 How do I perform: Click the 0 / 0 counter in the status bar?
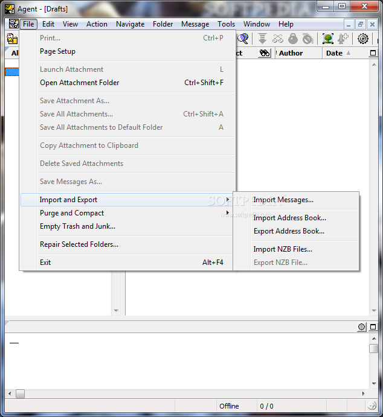pos(266,406)
